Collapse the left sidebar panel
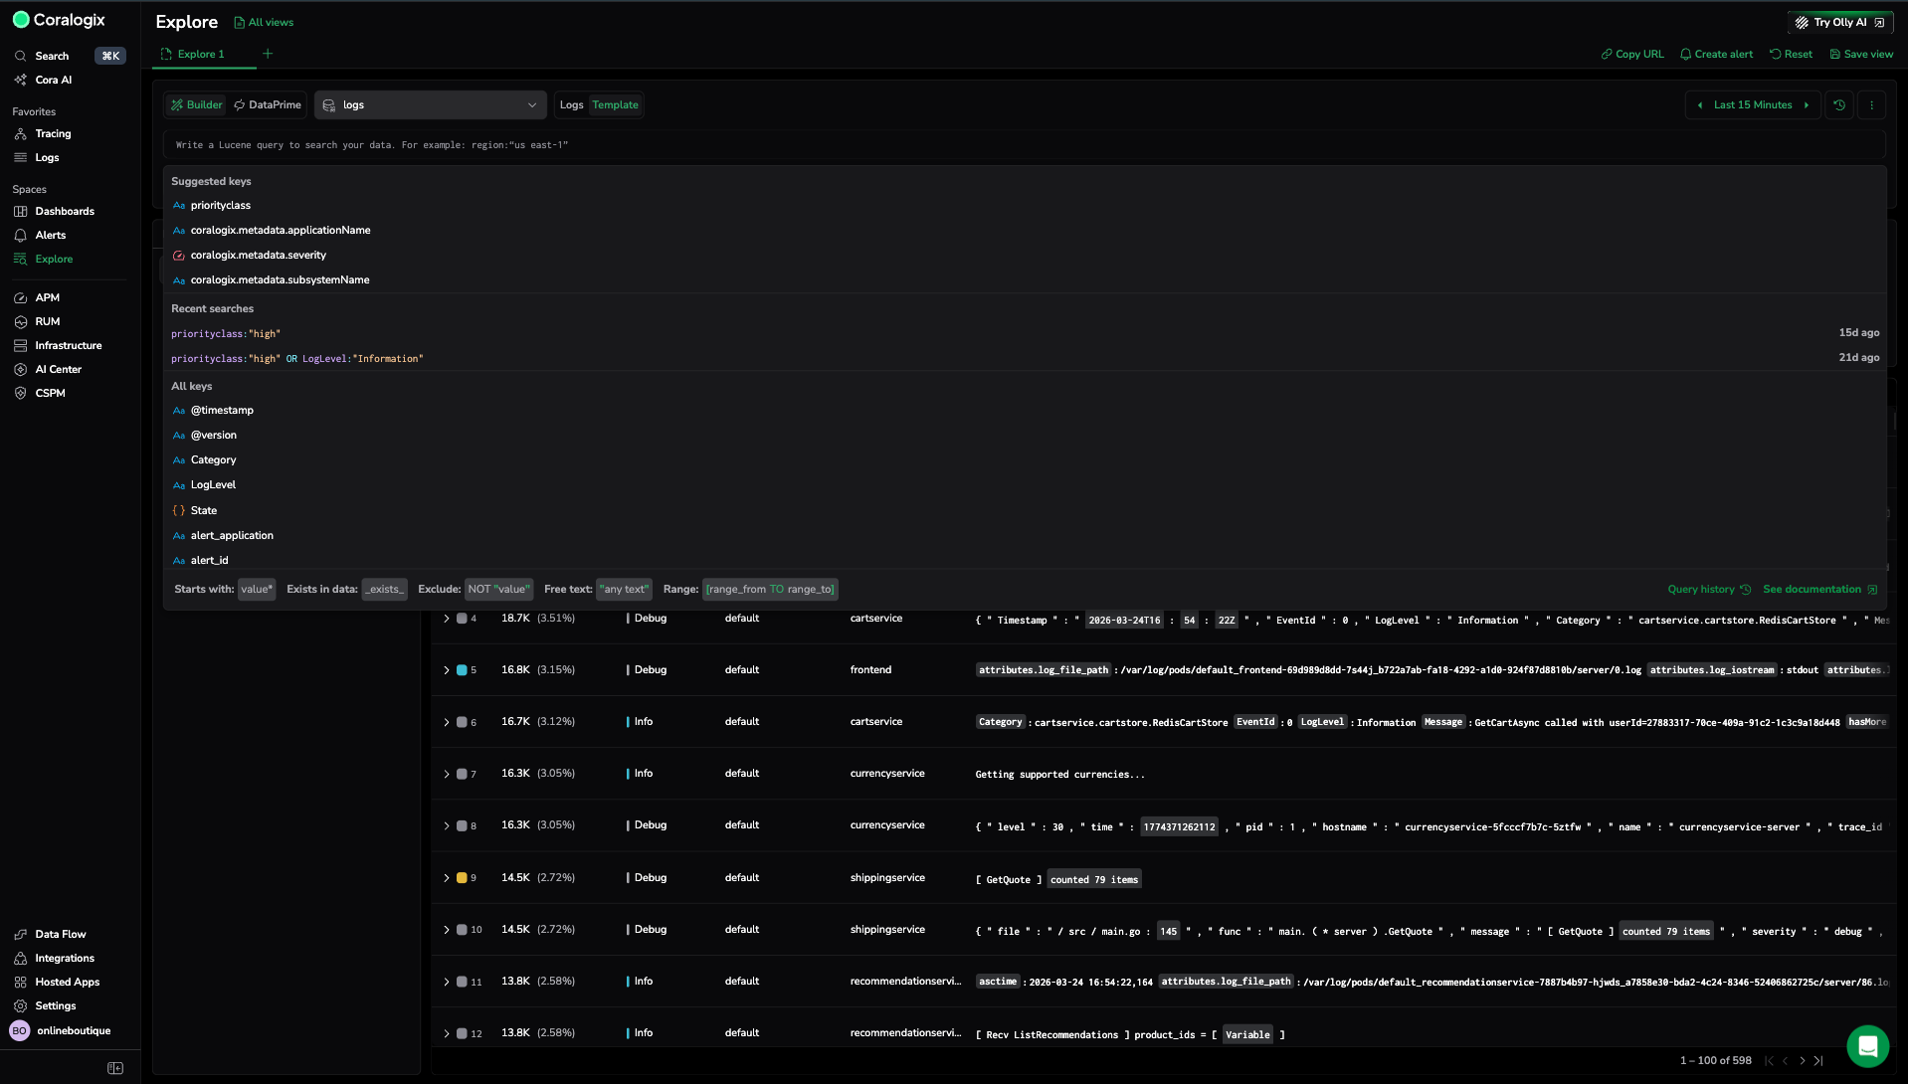 tap(115, 1068)
